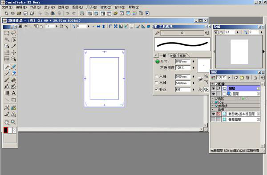
Task: Collapse the 图像 layer group
Action: [x=212, y=84]
